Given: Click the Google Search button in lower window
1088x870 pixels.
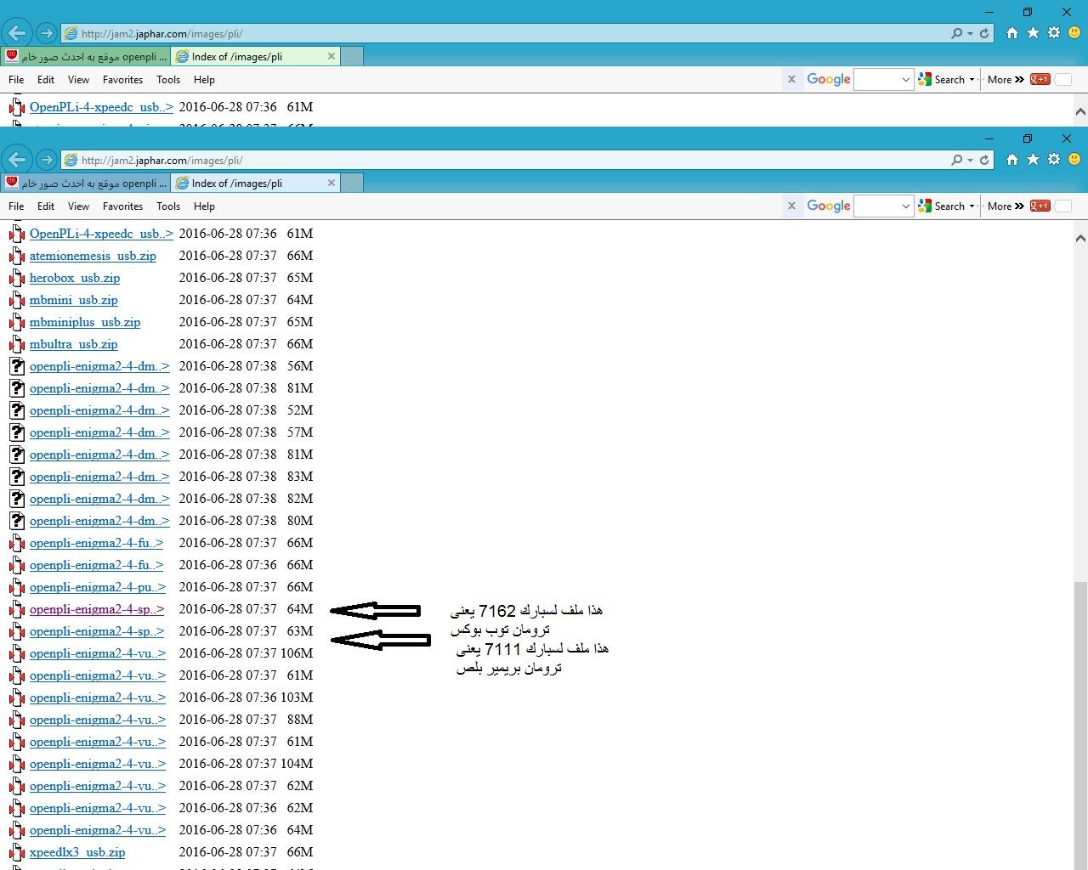Looking at the screenshot, I should (x=943, y=206).
